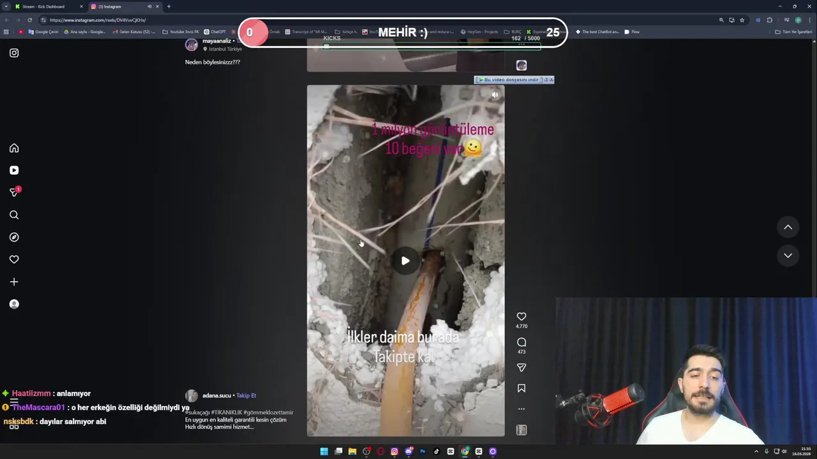Click Bu video dosyasını indir button
This screenshot has height=459, width=817.
coord(509,80)
